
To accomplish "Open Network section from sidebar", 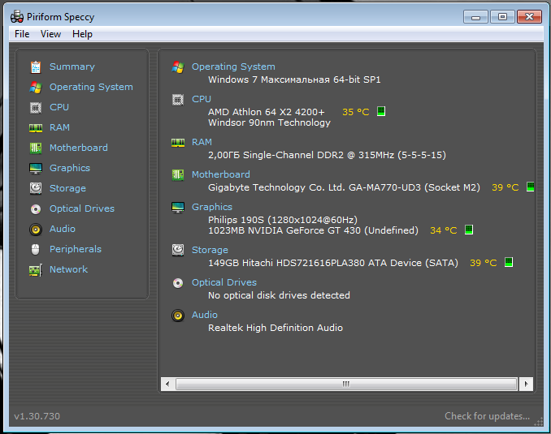I will click(68, 269).
